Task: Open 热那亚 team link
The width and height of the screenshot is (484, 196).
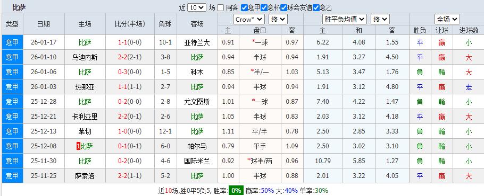Action: (x=85, y=87)
